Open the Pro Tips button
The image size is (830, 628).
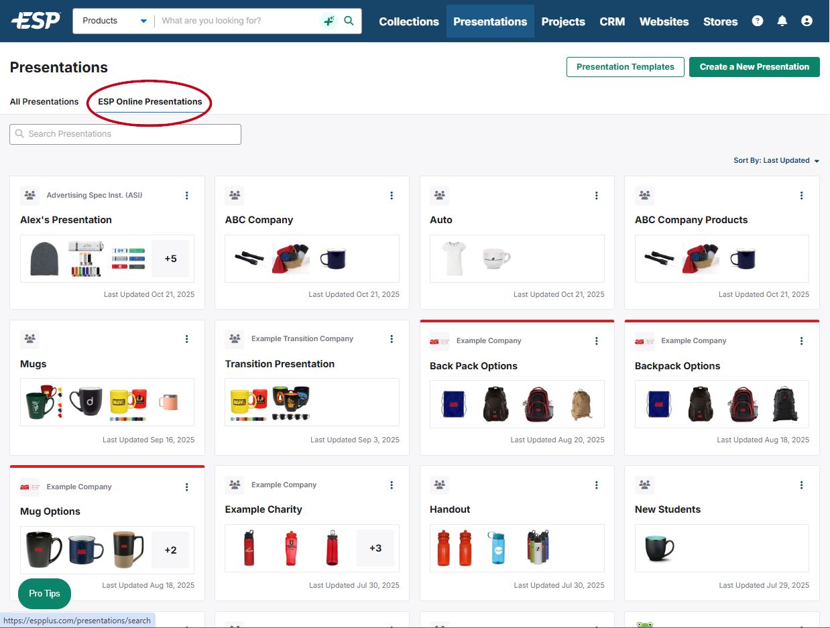(x=44, y=593)
